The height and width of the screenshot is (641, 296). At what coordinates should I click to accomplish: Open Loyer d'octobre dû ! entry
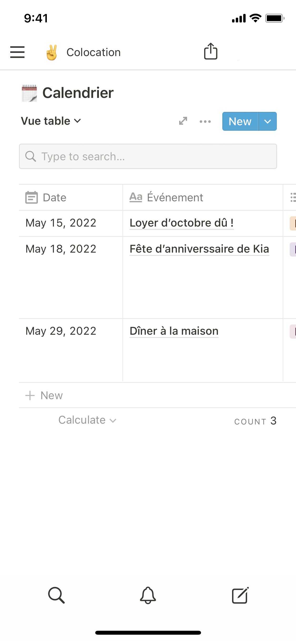pos(182,223)
